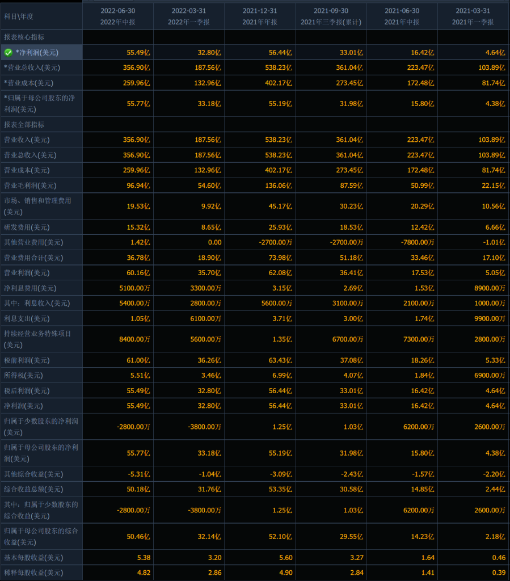Click the 61.00亿 pre-tax profit value
The image size is (510, 581).
tap(138, 360)
